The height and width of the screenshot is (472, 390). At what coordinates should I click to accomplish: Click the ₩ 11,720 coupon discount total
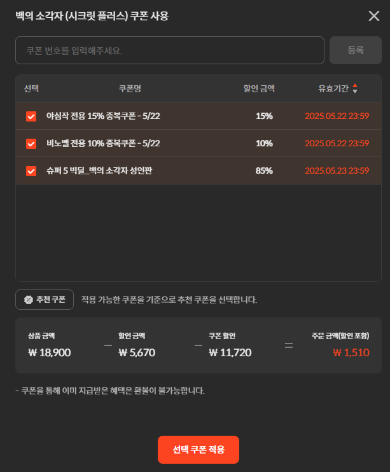230,352
